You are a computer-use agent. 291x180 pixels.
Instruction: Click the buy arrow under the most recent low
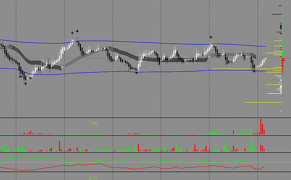pos(254,71)
